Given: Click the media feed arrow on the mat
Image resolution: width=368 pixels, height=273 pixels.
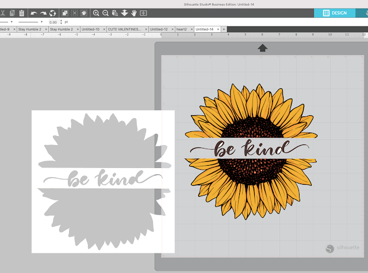Looking at the screenshot, I should coord(262,48).
